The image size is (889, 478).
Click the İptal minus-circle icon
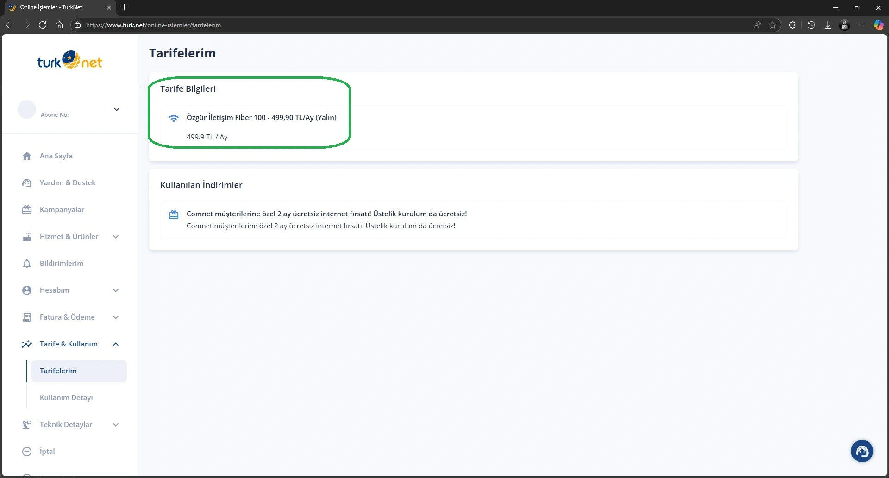pyautogui.click(x=27, y=452)
